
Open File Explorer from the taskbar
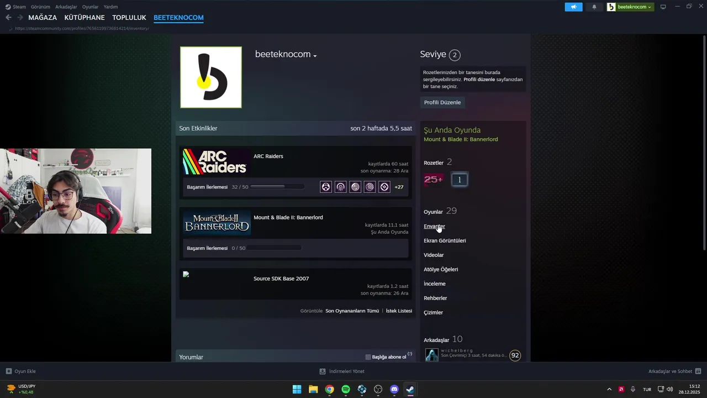pyautogui.click(x=313, y=389)
